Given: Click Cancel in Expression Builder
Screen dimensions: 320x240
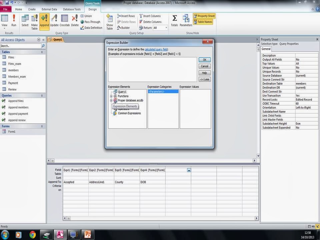Looking at the screenshot, I should [204, 66].
